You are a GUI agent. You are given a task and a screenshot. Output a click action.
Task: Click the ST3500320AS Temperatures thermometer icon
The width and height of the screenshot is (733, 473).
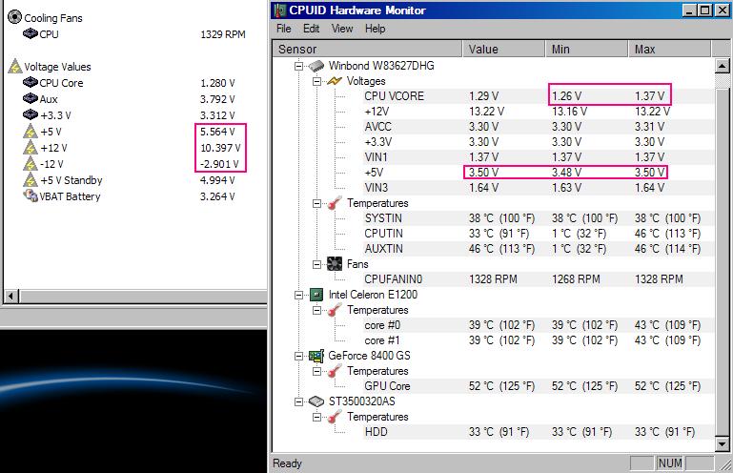coord(335,417)
